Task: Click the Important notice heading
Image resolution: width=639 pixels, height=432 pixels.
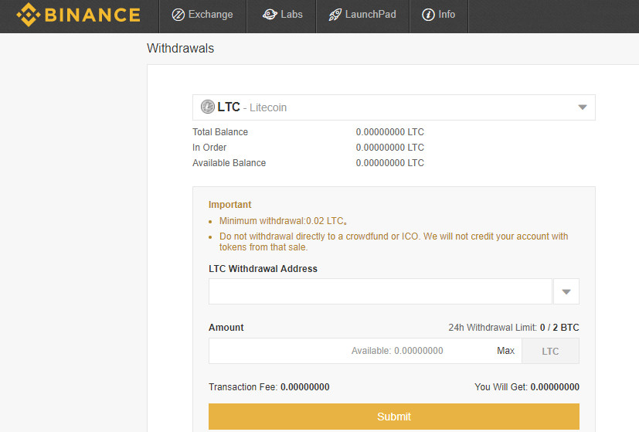Action: point(229,205)
